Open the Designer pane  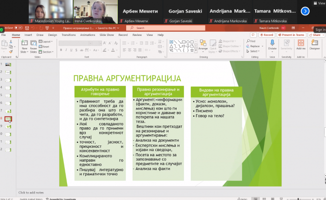point(315,45)
